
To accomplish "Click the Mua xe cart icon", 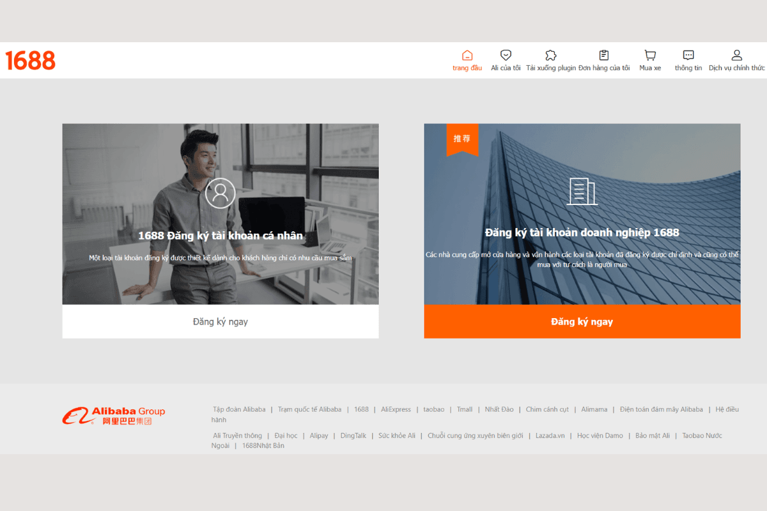I will (650, 56).
